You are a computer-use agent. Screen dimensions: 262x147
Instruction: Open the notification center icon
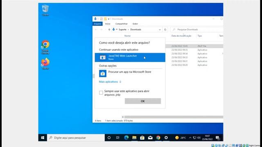point(218,138)
